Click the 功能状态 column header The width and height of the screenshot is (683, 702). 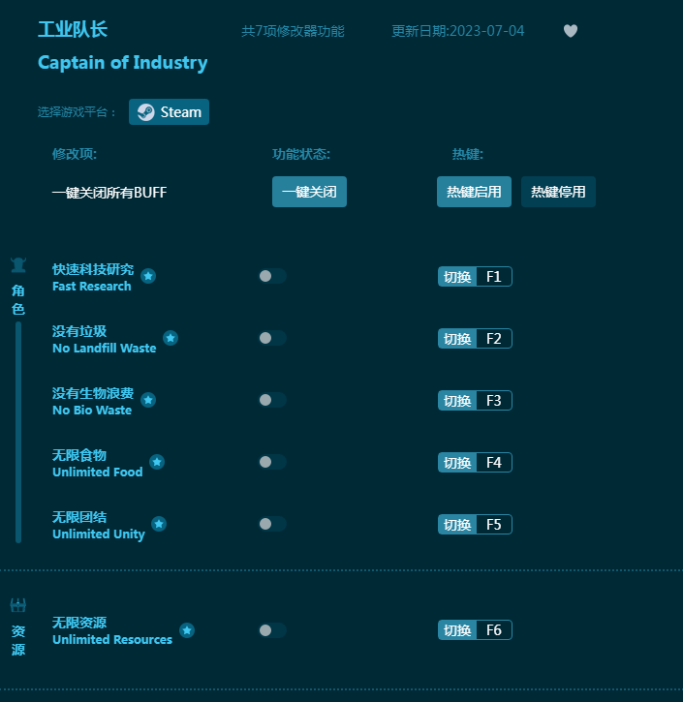point(301,154)
